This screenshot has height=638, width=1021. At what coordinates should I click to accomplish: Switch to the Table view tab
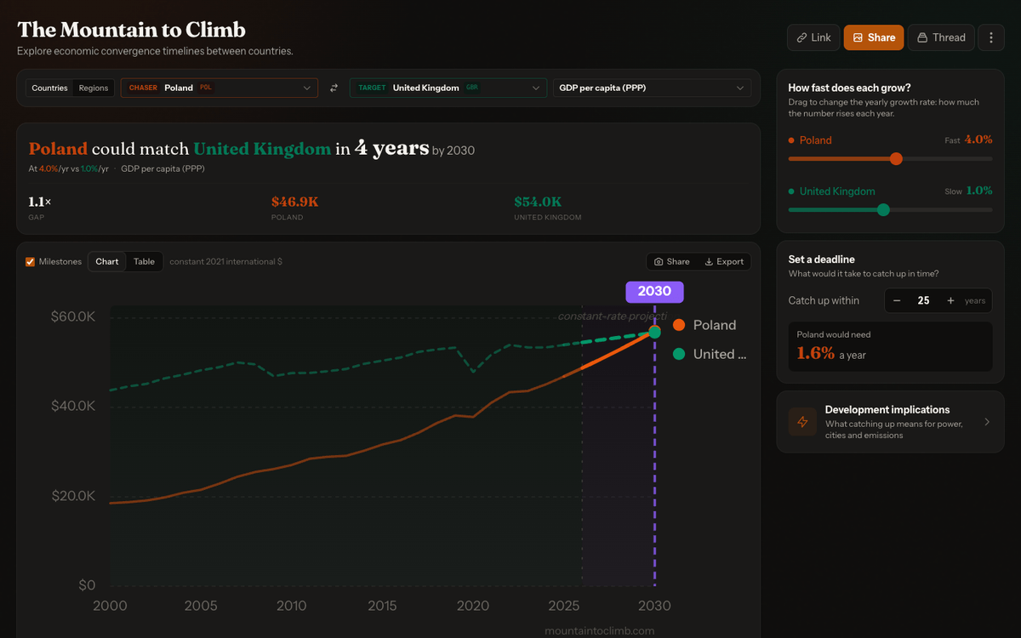tap(144, 261)
